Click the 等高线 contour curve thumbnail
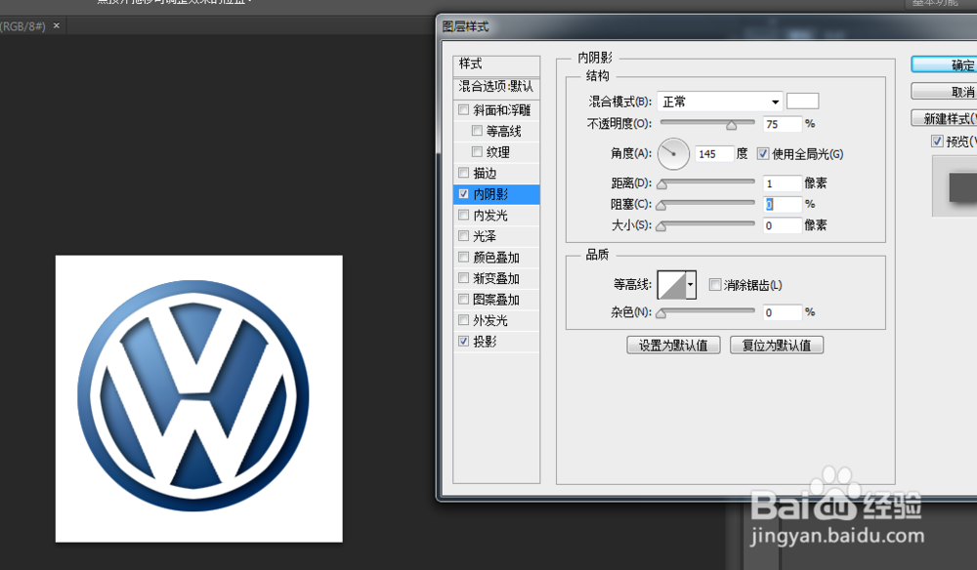 672,285
